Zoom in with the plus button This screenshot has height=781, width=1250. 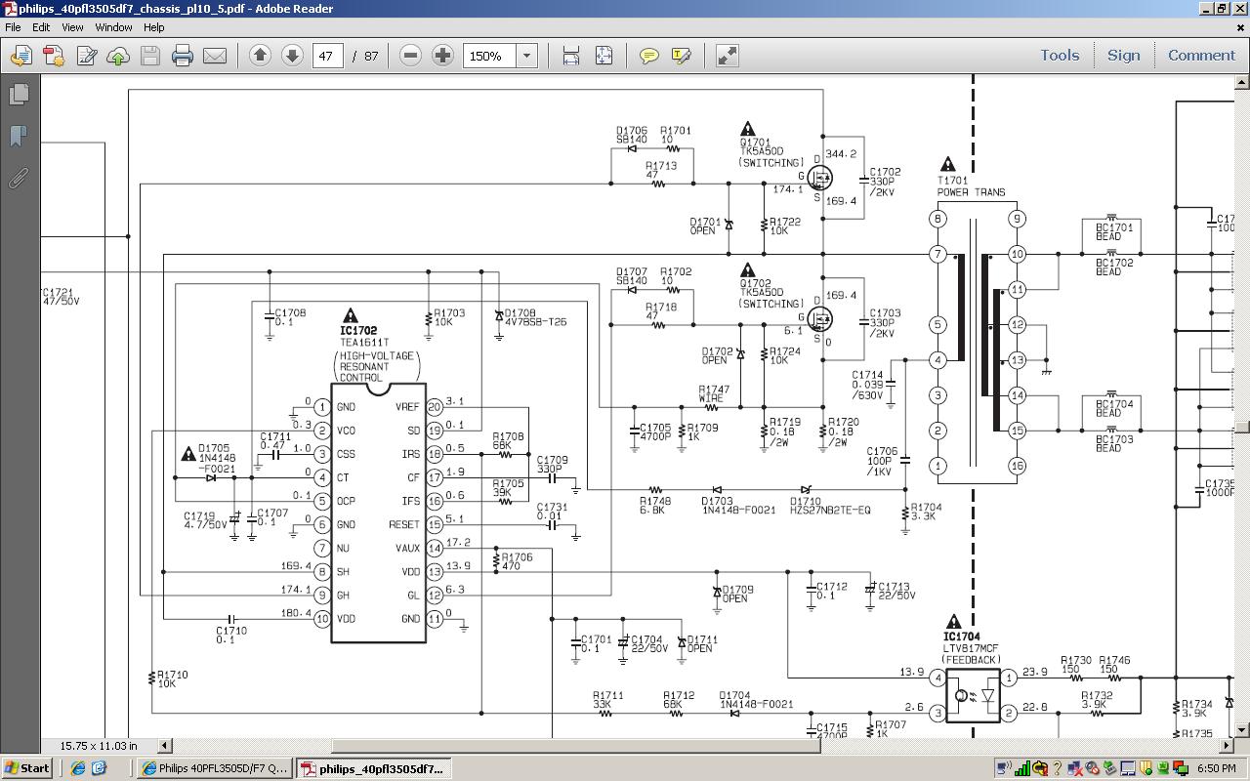click(442, 56)
